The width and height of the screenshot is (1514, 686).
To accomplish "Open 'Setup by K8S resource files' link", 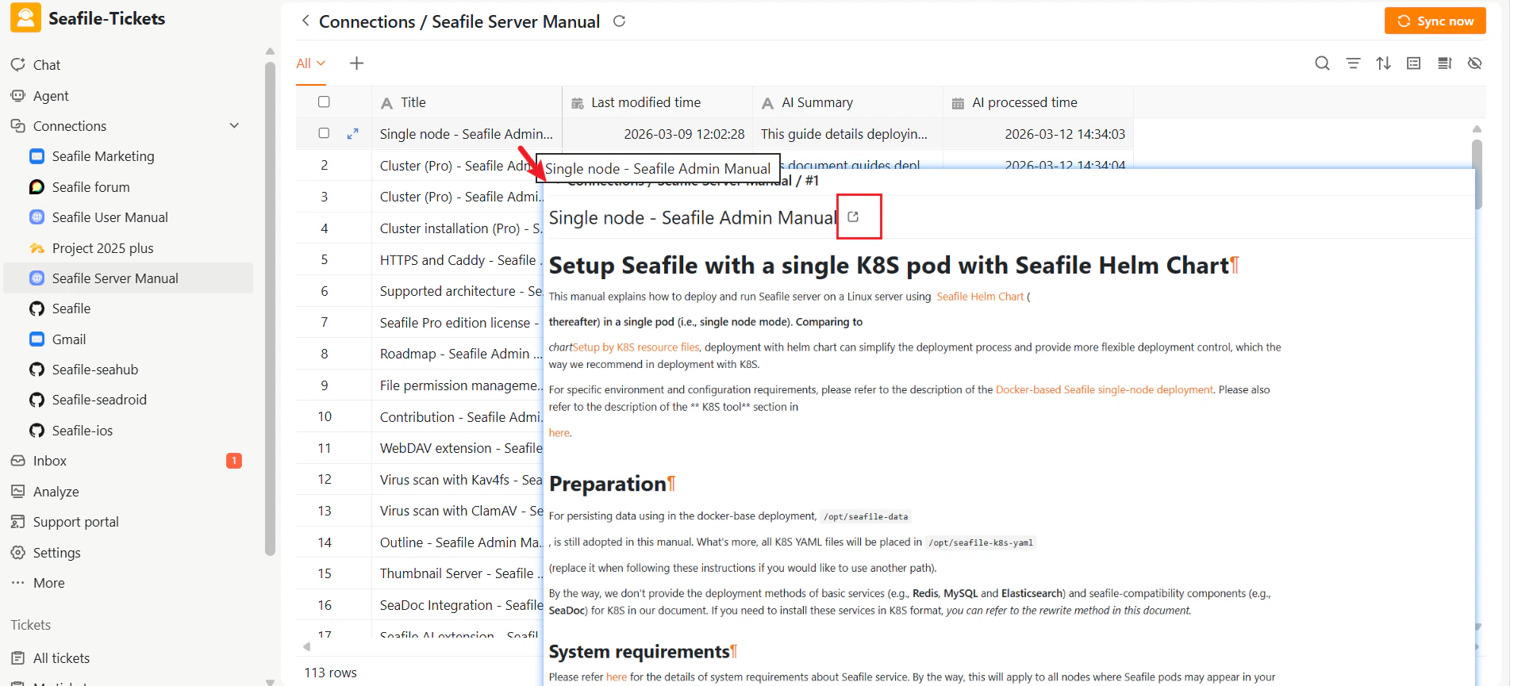I will click(636, 347).
